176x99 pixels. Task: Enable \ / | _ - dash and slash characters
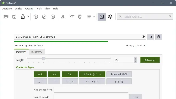[x=70, y=81]
